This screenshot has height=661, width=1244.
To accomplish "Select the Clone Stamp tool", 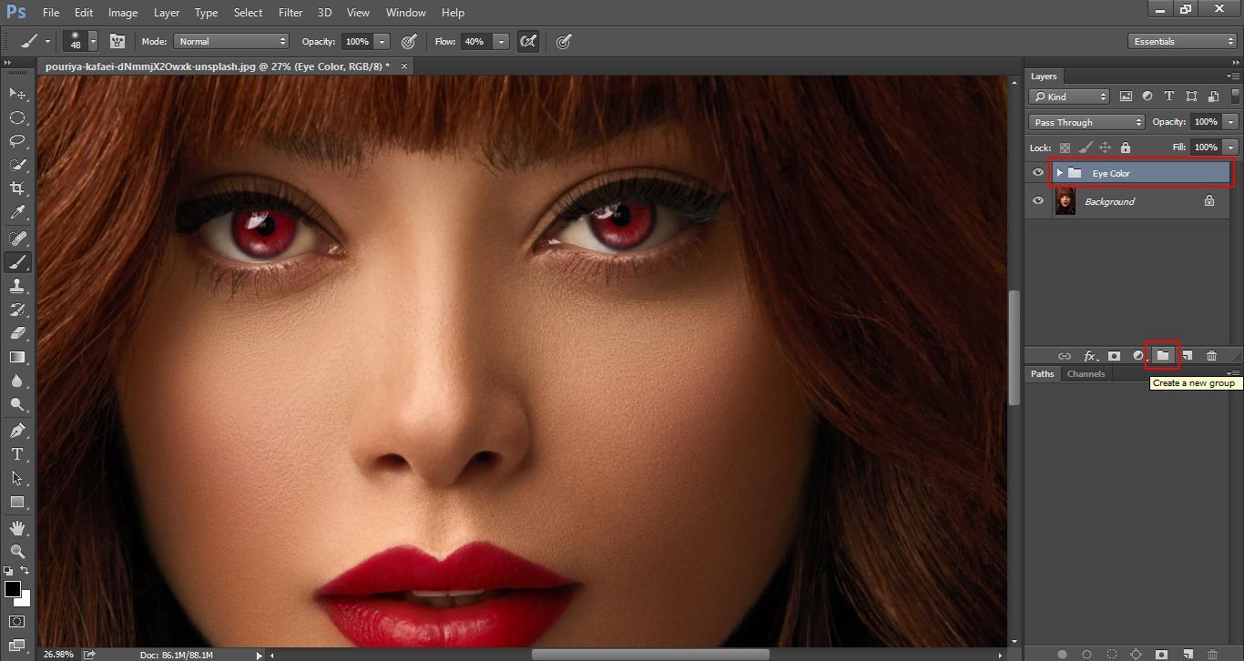I will (x=17, y=286).
